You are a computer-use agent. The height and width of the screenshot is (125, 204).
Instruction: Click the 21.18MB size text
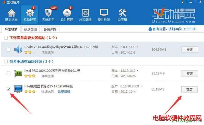coord(158,73)
